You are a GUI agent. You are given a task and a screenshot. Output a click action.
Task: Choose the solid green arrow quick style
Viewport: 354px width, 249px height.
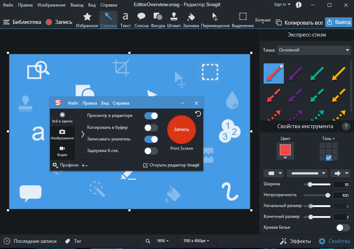coord(317,73)
